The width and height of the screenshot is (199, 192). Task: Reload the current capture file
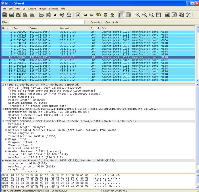click(x=62, y=15)
